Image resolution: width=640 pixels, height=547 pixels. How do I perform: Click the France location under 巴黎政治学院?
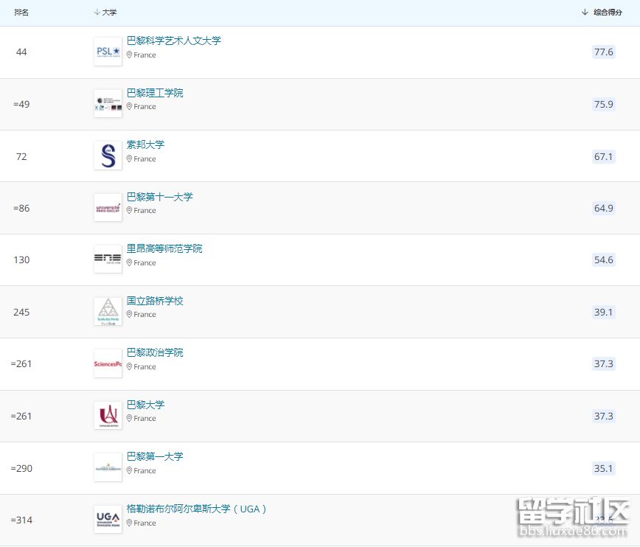click(145, 366)
